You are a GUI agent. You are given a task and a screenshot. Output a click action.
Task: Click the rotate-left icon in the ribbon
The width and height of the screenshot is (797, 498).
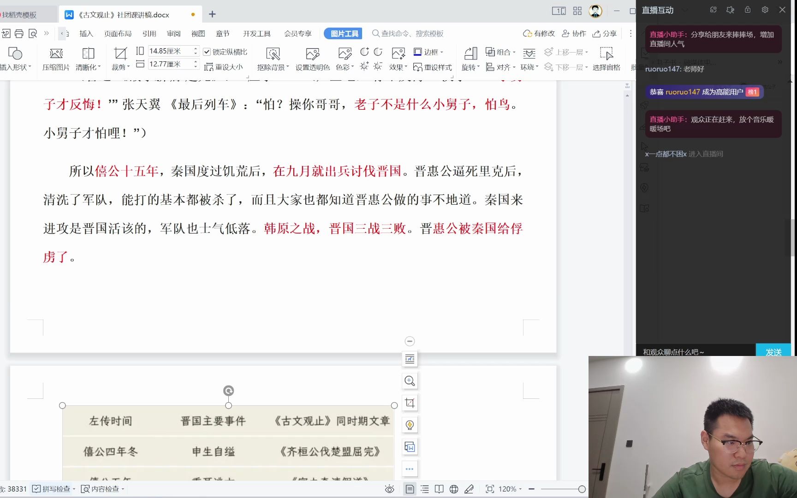pyautogui.click(x=364, y=52)
